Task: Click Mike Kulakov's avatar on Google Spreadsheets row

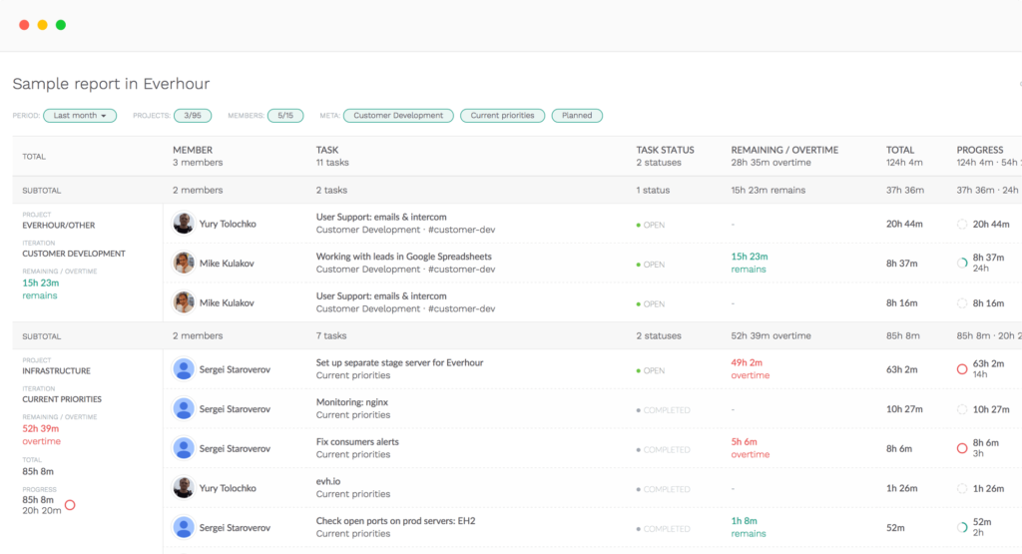Action: pos(184,263)
